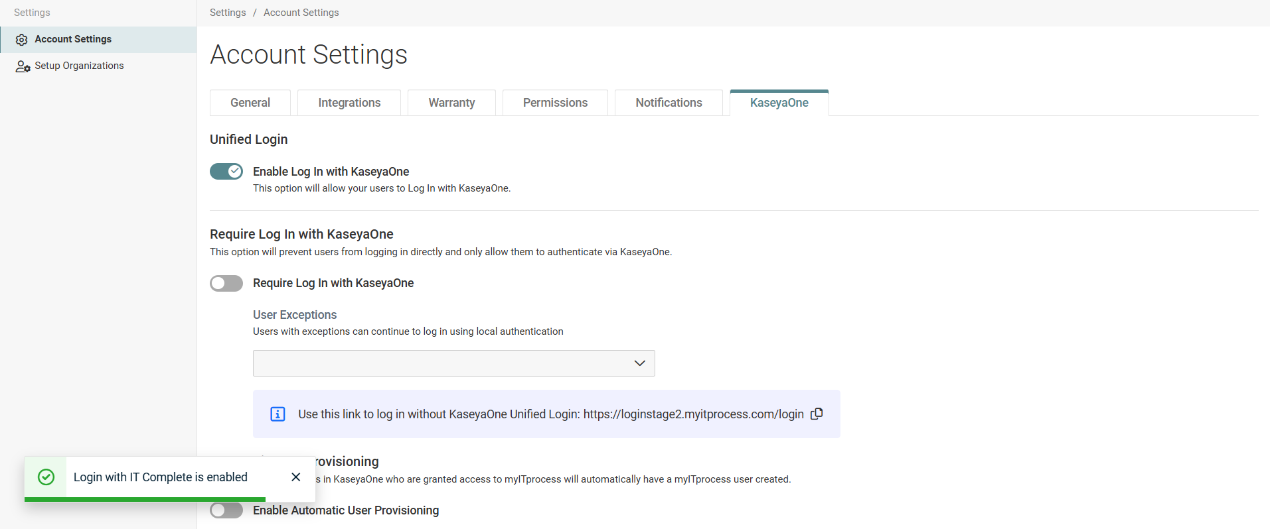Open the User Exceptions dropdown
The image size is (1270, 529).
445,363
